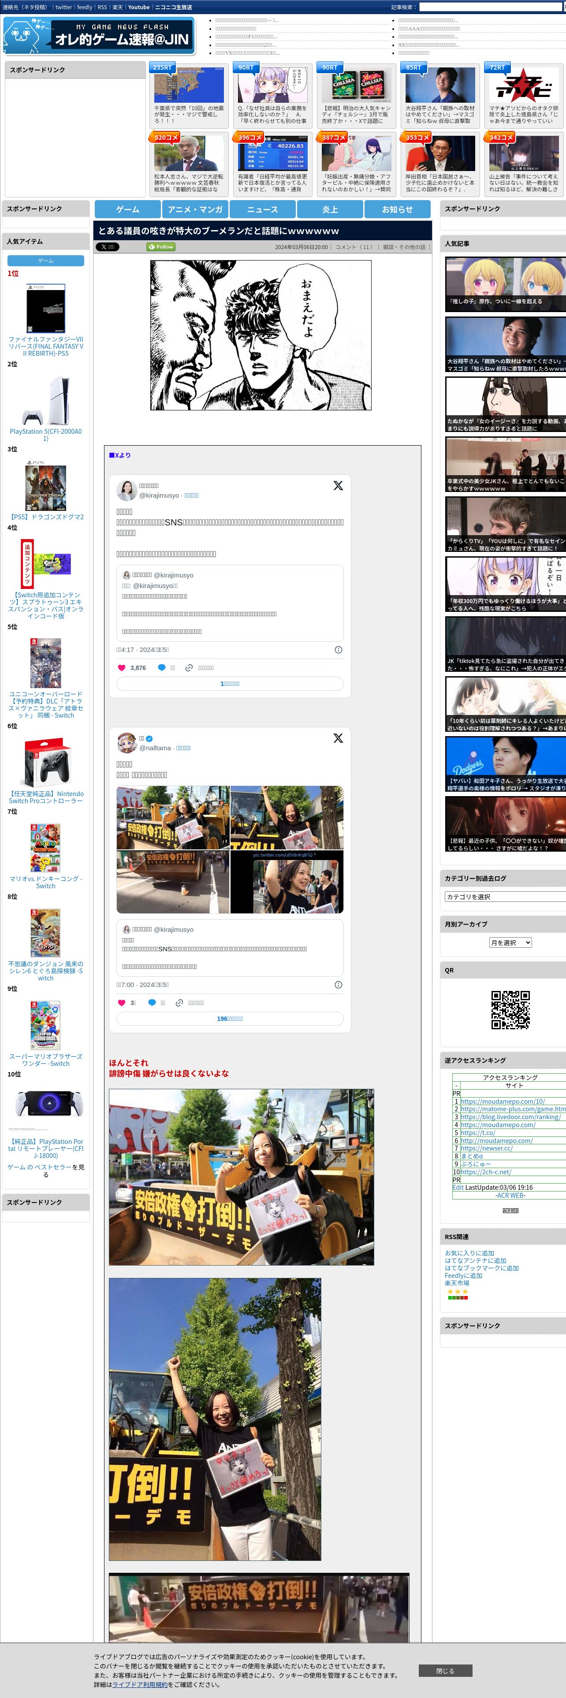Click the green Feedly Follow button

click(x=161, y=246)
